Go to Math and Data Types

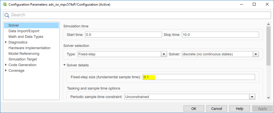pyautogui.click(x=26, y=37)
